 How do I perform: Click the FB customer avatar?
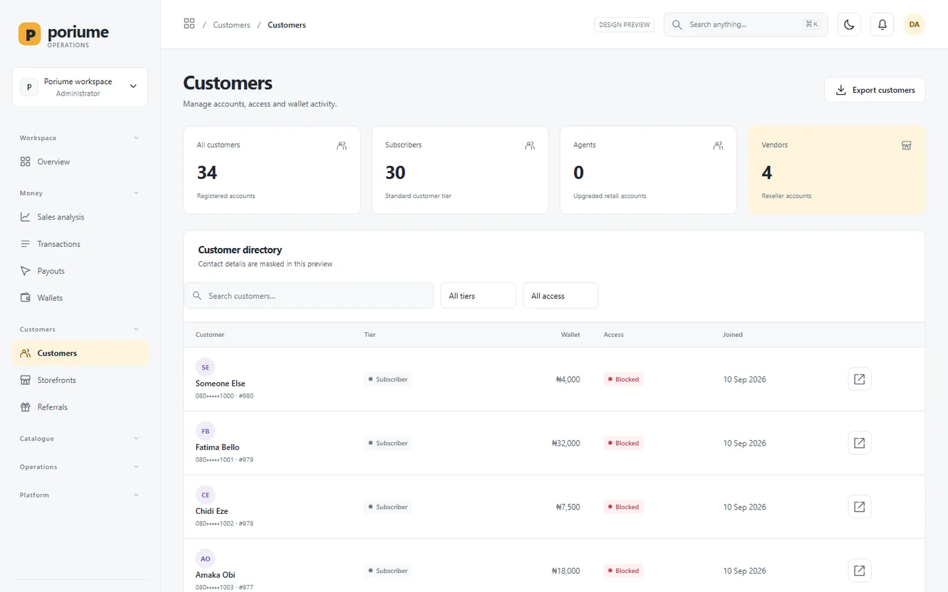click(205, 431)
